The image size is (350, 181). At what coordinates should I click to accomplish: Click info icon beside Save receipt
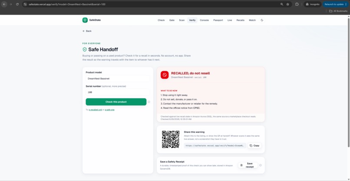click(x=261, y=165)
